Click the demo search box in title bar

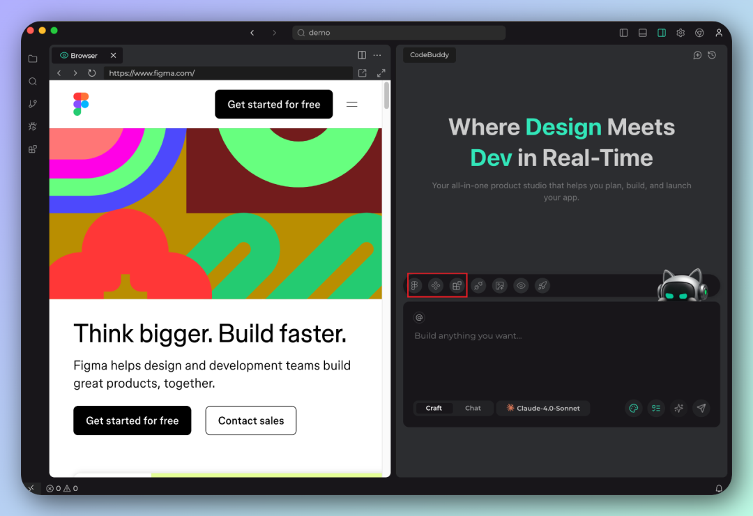[x=399, y=33]
